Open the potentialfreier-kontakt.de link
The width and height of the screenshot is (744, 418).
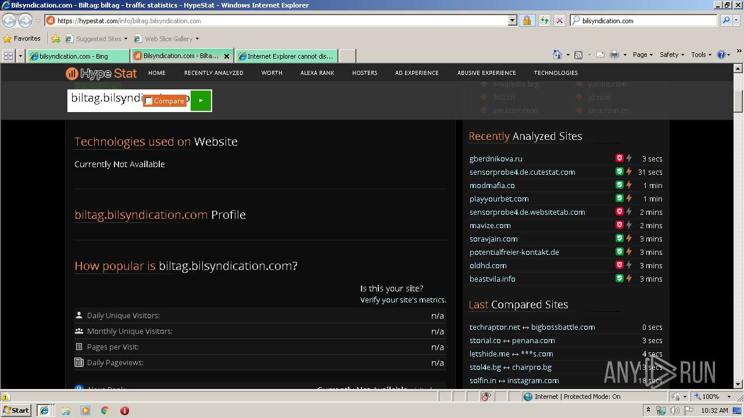coord(514,252)
